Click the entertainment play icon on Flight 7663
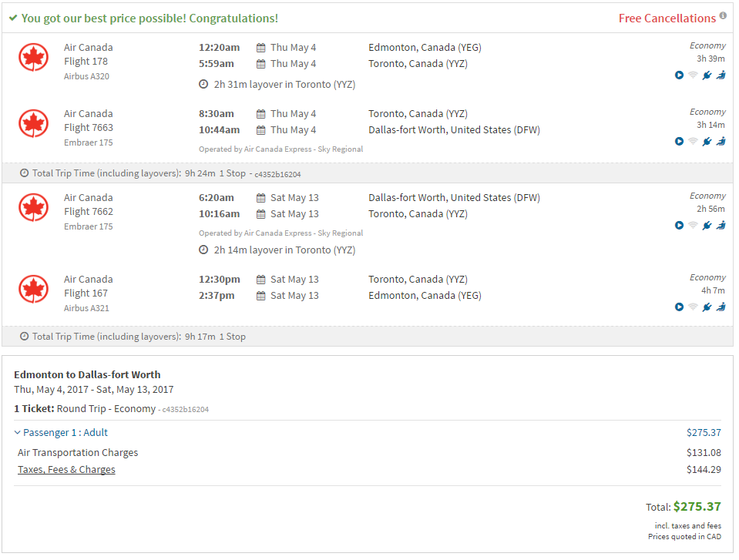This screenshot has width=739, height=560. 679,141
